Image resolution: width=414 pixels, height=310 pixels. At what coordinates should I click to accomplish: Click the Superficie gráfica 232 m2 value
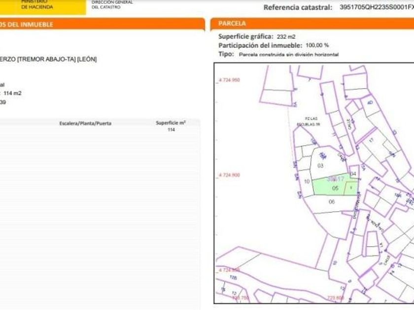pyautogui.click(x=286, y=36)
